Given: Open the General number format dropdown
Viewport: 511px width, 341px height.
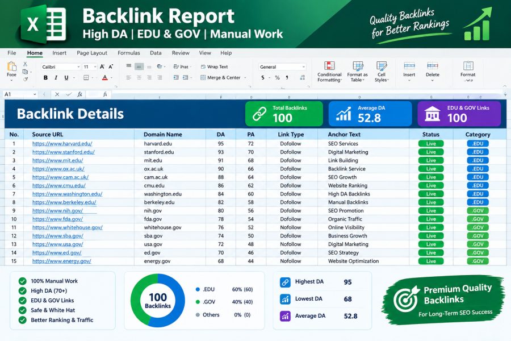Looking at the screenshot, I should click(x=303, y=67).
